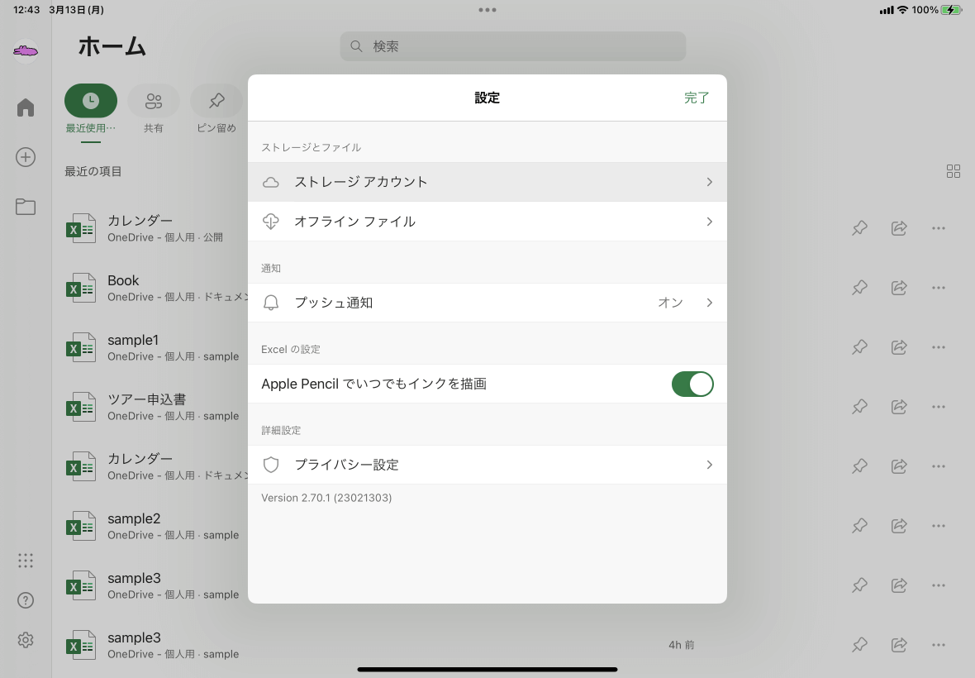Open more options for the second カレンダー file in ドキュメント
Screen dimensions: 975x678
[939, 466]
